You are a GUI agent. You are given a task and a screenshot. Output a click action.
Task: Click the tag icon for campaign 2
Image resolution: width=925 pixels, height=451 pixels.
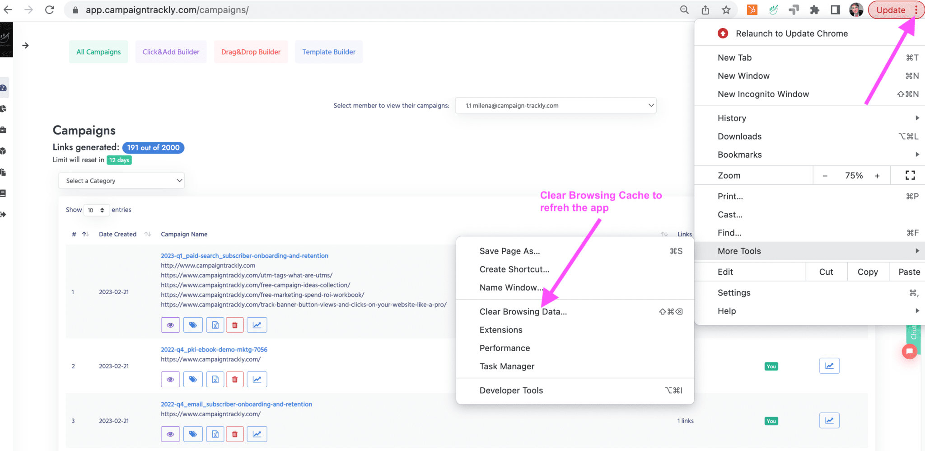[193, 380]
